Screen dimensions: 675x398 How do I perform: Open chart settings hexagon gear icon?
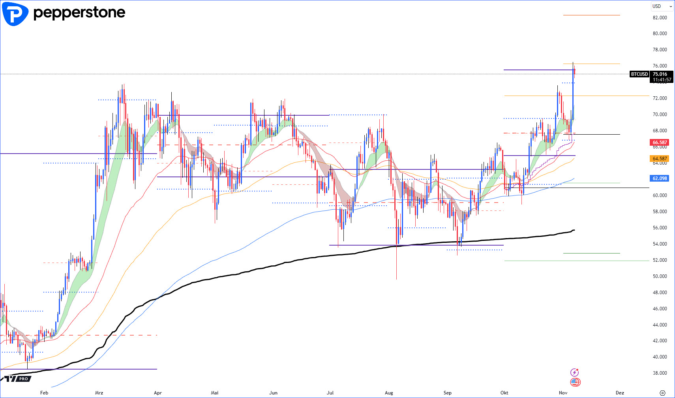[662, 393]
